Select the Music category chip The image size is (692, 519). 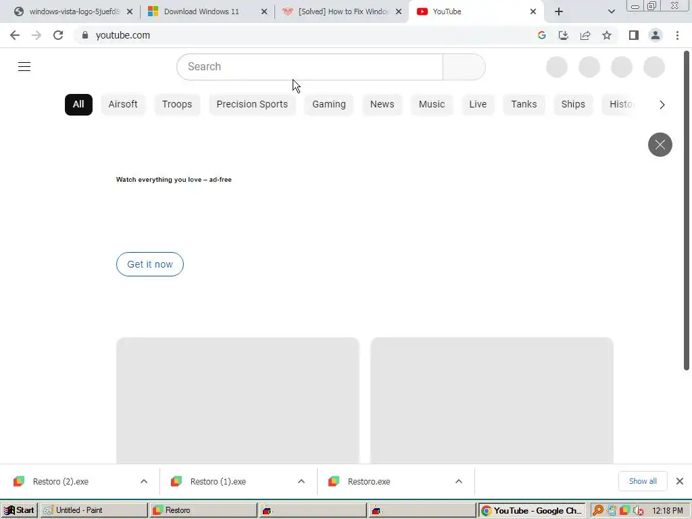click(432, 105)
